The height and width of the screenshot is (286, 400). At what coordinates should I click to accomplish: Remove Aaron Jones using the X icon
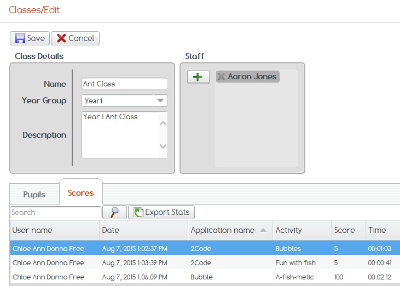(221, 77)
